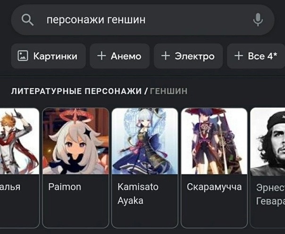The height and width of the screenshot is (234, 285).
Task: Open the Kamisato Ayaka character image
Action: click(x=145, y=141)
